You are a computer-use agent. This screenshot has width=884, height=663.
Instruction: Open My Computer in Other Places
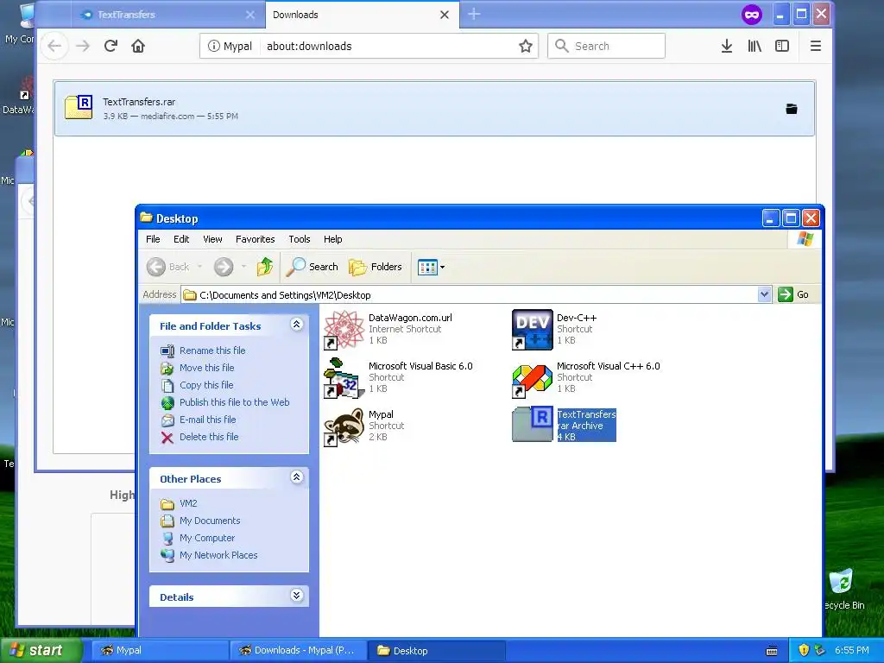tap(207, 538)
